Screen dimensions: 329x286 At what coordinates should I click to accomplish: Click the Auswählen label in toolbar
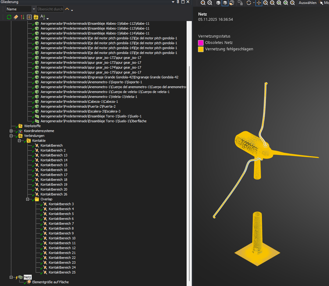[307, 3]
